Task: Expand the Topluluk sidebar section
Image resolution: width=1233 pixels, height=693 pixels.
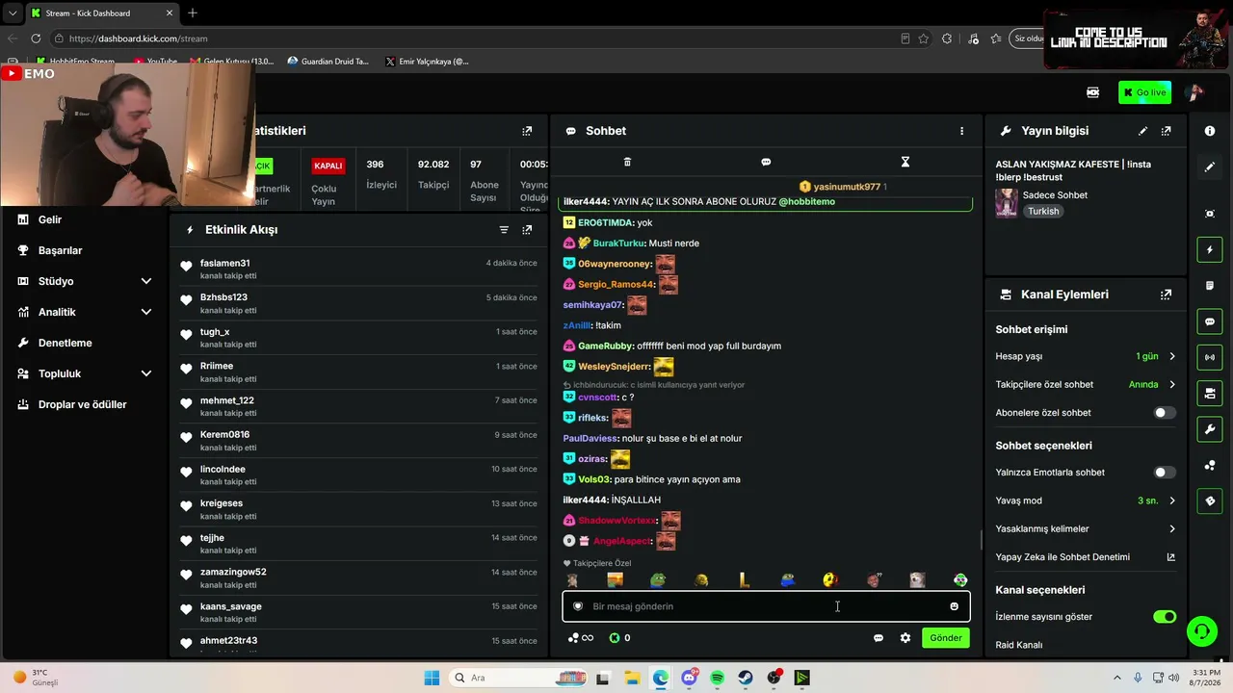Action: 85,373
